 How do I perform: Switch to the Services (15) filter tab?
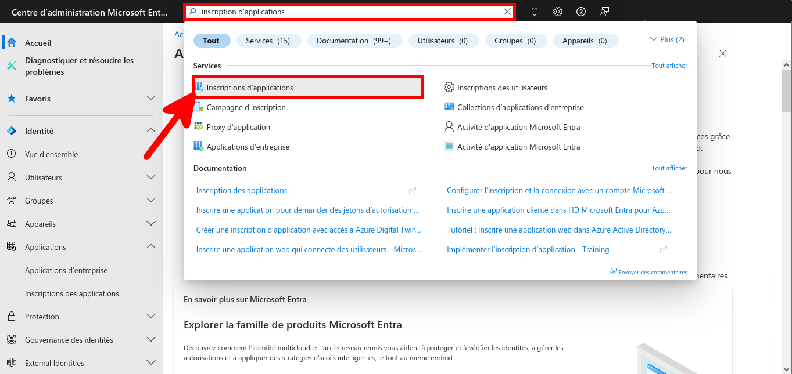coord(268,41)
